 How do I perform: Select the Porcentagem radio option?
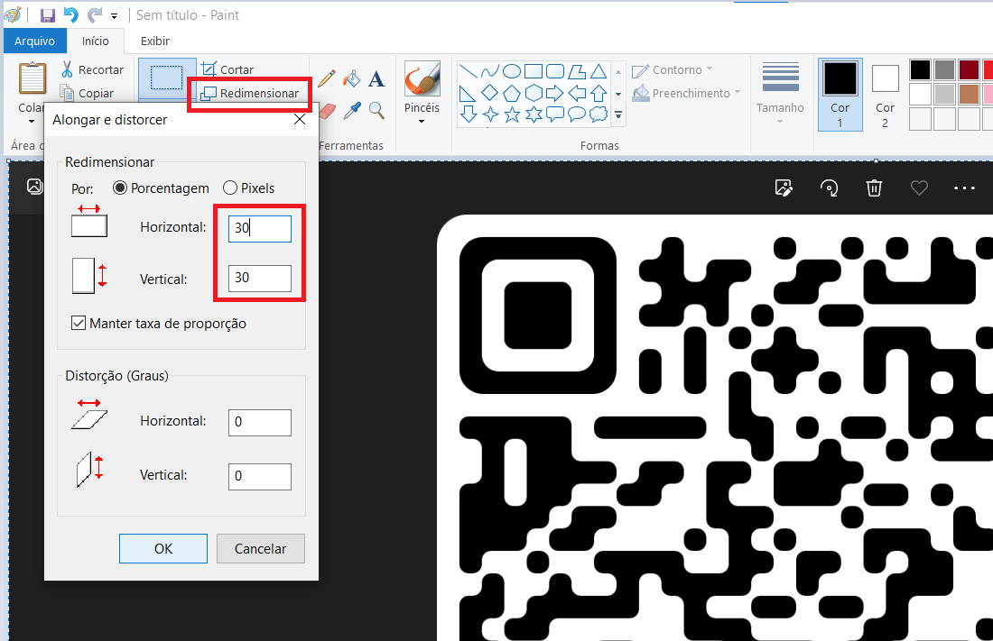(x=120, y=188)
